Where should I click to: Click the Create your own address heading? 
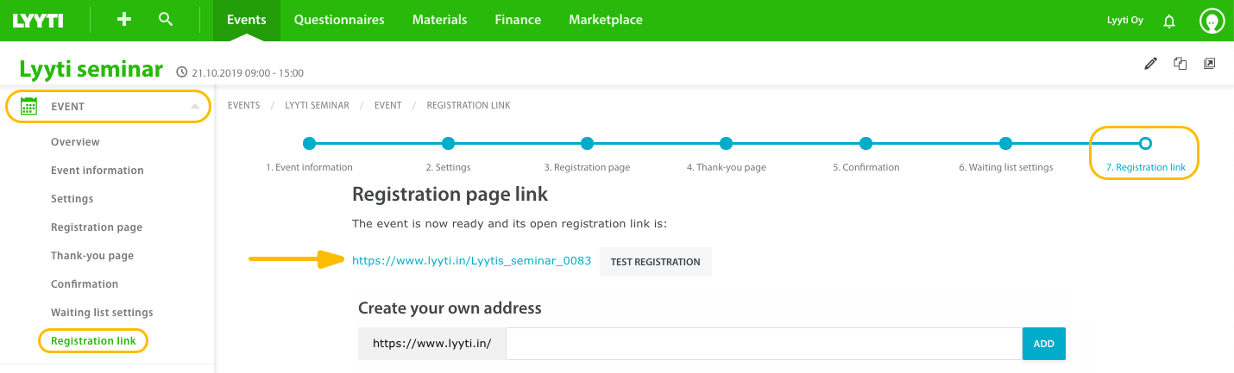point(450,308)
